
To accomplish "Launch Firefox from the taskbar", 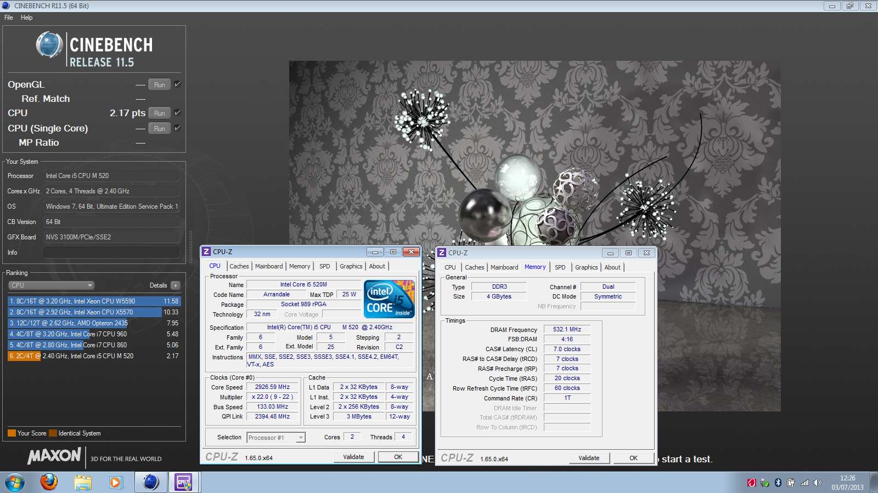I will 49,482.
